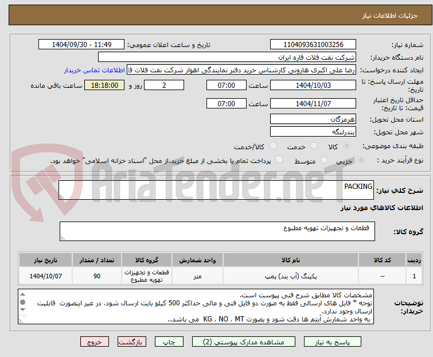The height and width of the screenshot is (357, 433).
Task: Open 'اطلاعات تماس خریدار' link
Action: tap(95, 70)
